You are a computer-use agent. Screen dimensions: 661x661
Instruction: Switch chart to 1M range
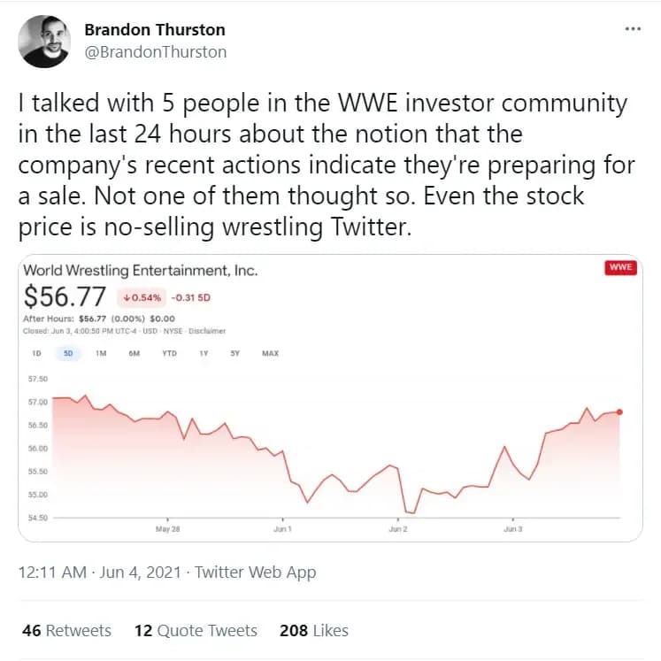[x=101, y=353]
